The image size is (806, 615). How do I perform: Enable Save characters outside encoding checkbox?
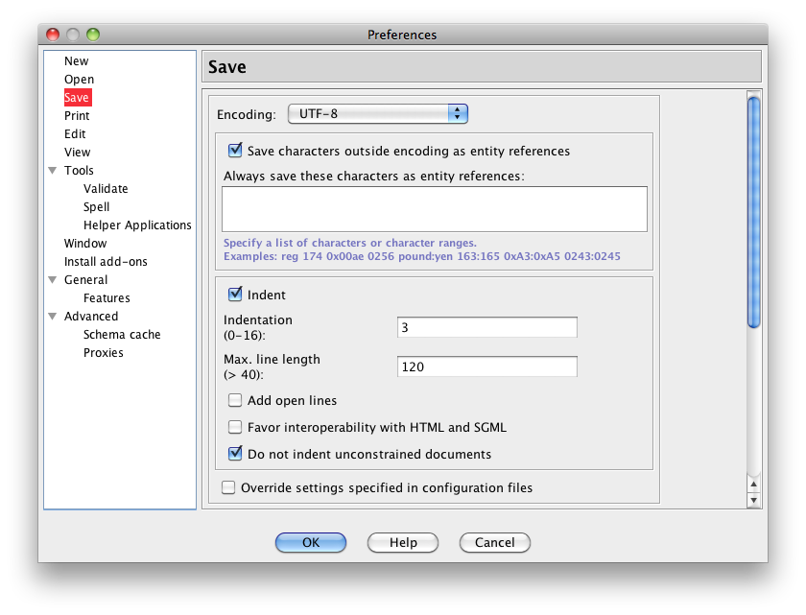pos(235,150)
